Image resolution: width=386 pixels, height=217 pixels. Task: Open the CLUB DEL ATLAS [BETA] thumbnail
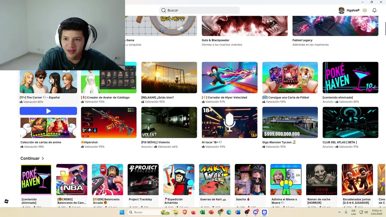[350, 122]
